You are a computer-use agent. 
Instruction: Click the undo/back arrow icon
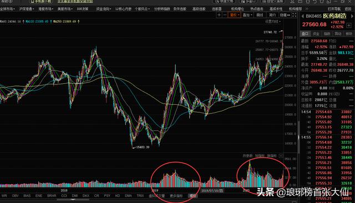click(x=315, y=1)
